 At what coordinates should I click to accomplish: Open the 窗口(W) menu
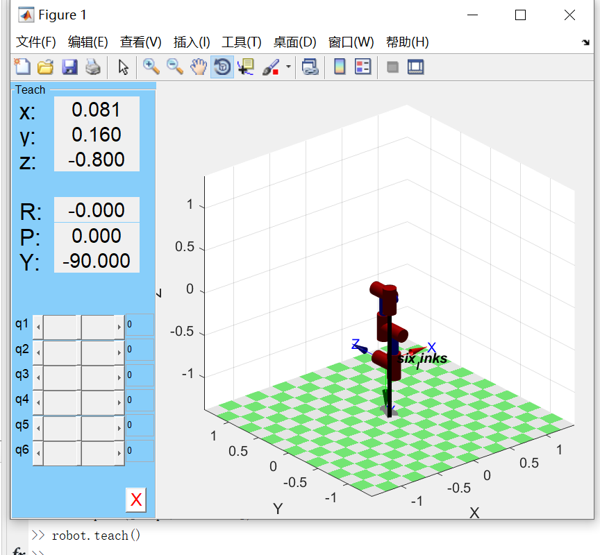[x=351, y=42]
